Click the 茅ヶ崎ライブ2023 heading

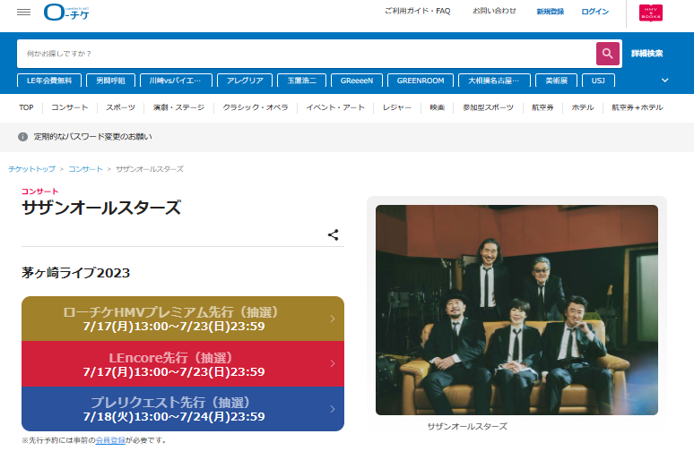click(x=75, y=273)
